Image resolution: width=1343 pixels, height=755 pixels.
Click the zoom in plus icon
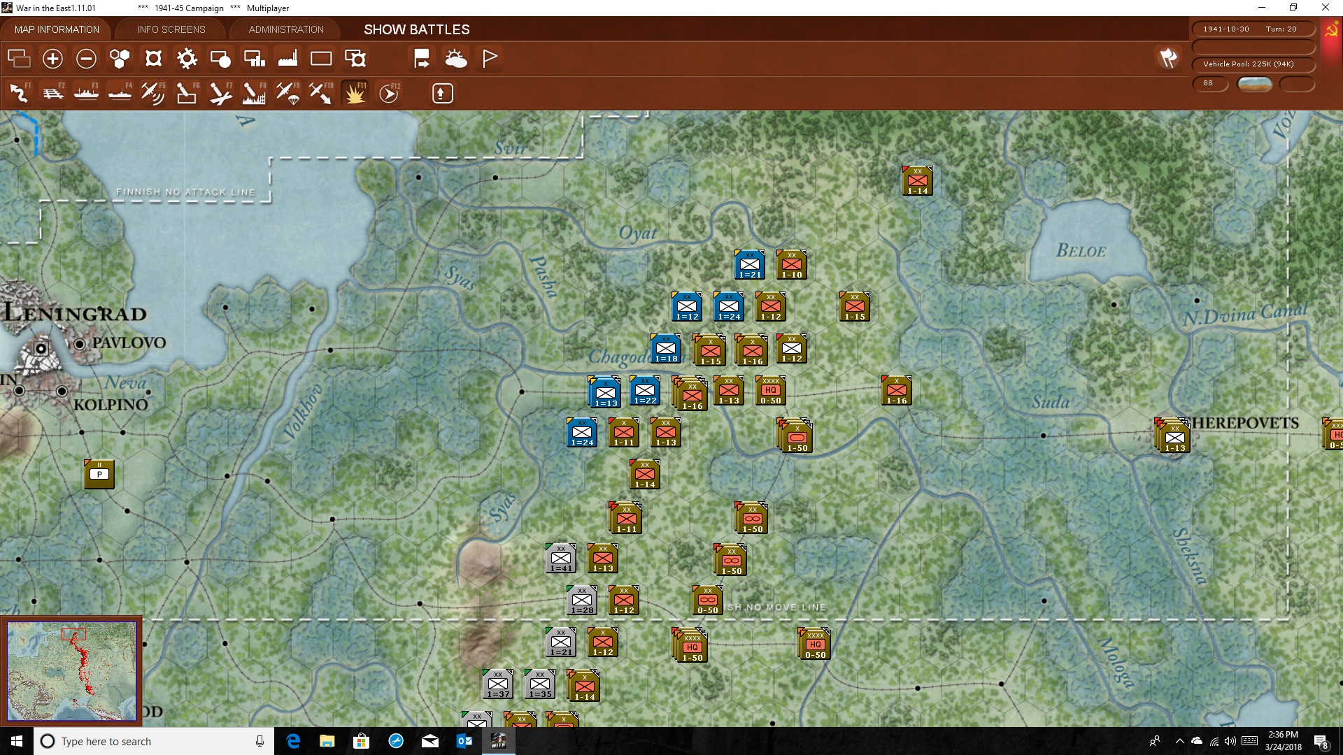click(52, 59)
